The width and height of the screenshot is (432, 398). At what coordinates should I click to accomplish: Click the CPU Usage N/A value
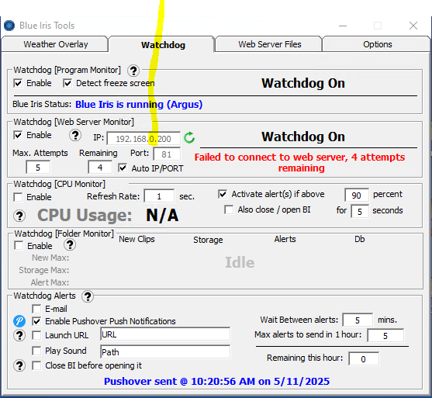click(x=162, y=215)
